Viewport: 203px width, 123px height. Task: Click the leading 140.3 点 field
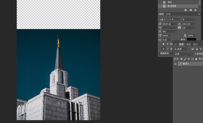click(187, 24)
